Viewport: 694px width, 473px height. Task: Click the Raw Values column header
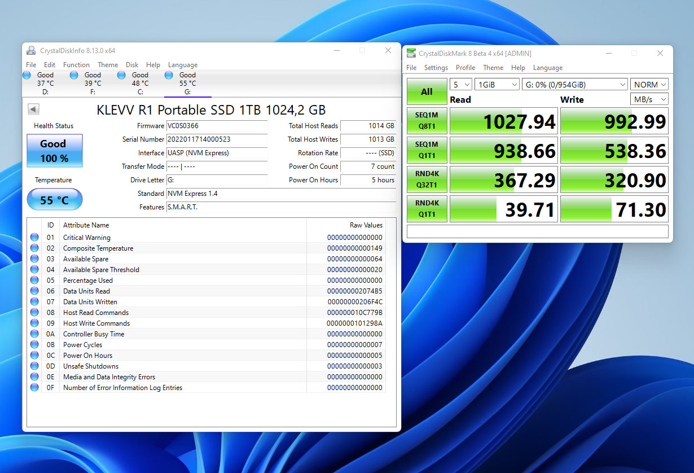tap(346, 225)
